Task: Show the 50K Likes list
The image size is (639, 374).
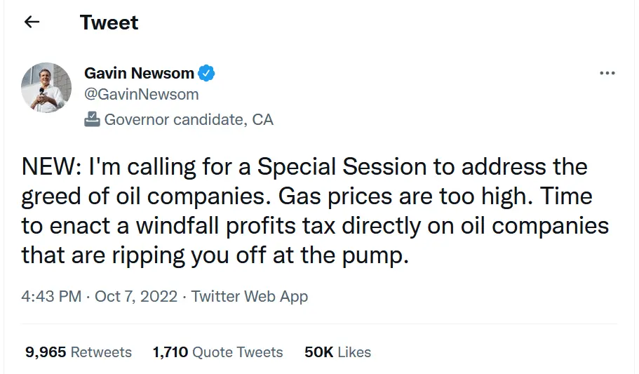Action: [337, 352]
